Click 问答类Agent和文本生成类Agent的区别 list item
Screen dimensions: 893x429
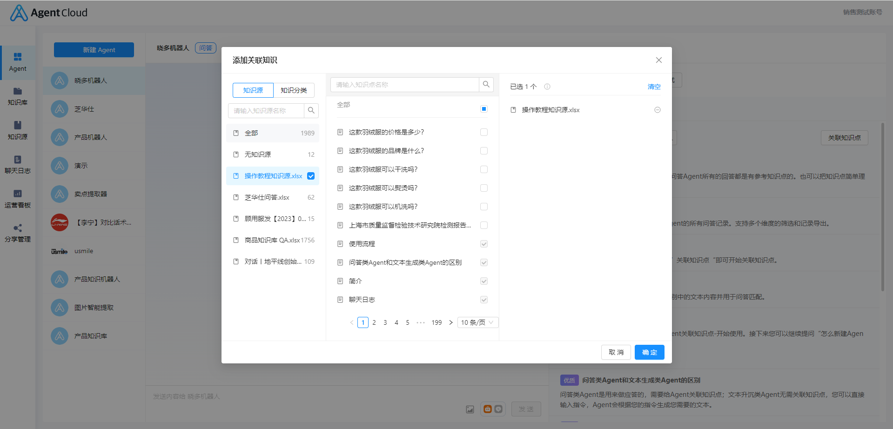(405, 262)
